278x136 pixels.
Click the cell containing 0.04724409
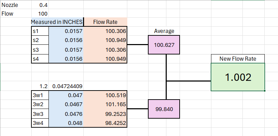click(66, 86)
